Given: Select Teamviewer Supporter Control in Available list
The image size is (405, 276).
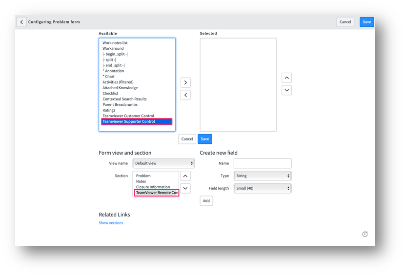Looking at the screenshot, I should coord(137,121).
